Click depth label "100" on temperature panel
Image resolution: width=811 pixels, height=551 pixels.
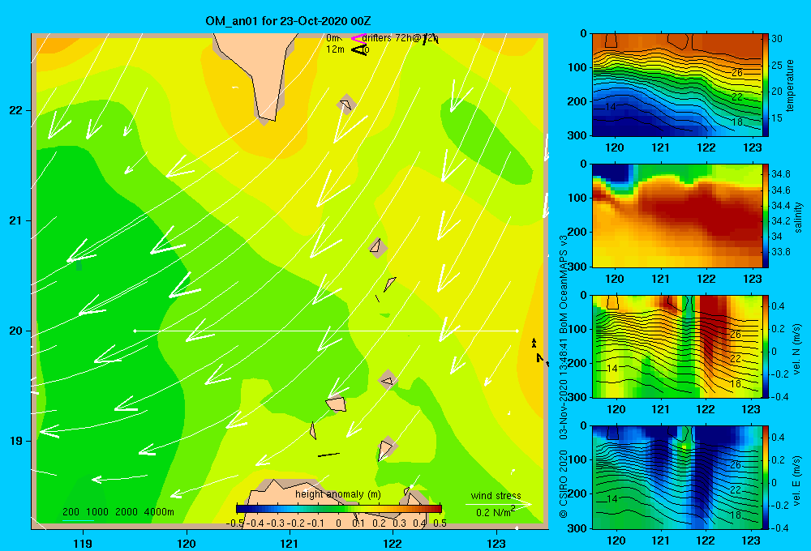pyautogui.click(x=579, y=67)
